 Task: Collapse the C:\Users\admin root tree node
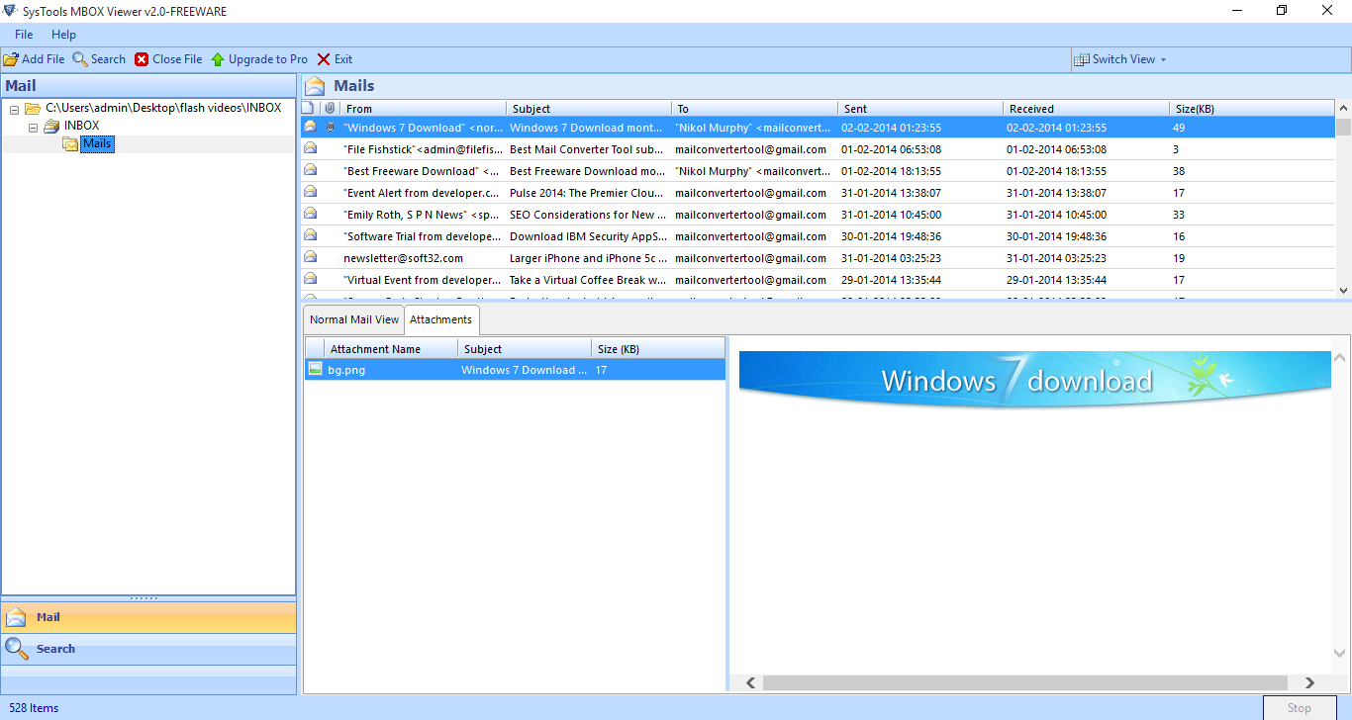coord(15,109)
